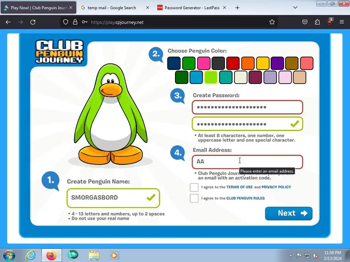The width and height of the screenshot is (350, 262).
Task: Click the Next button
Action: point(288,214)
